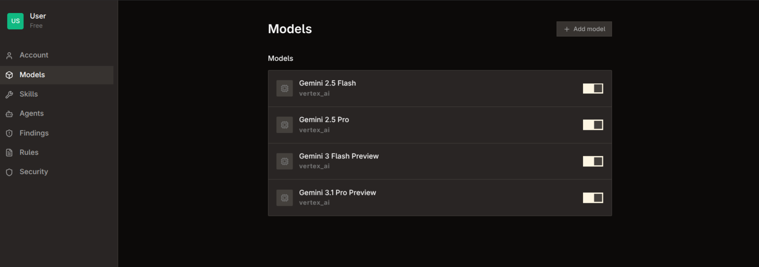Viewport: 759px width, 267px height.
Task: Switch off Gemini 3 Flash Preview
Action: click(x=593, y=161)
